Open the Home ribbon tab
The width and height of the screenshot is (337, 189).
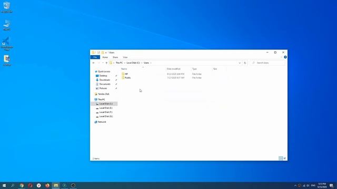point(105,57)
